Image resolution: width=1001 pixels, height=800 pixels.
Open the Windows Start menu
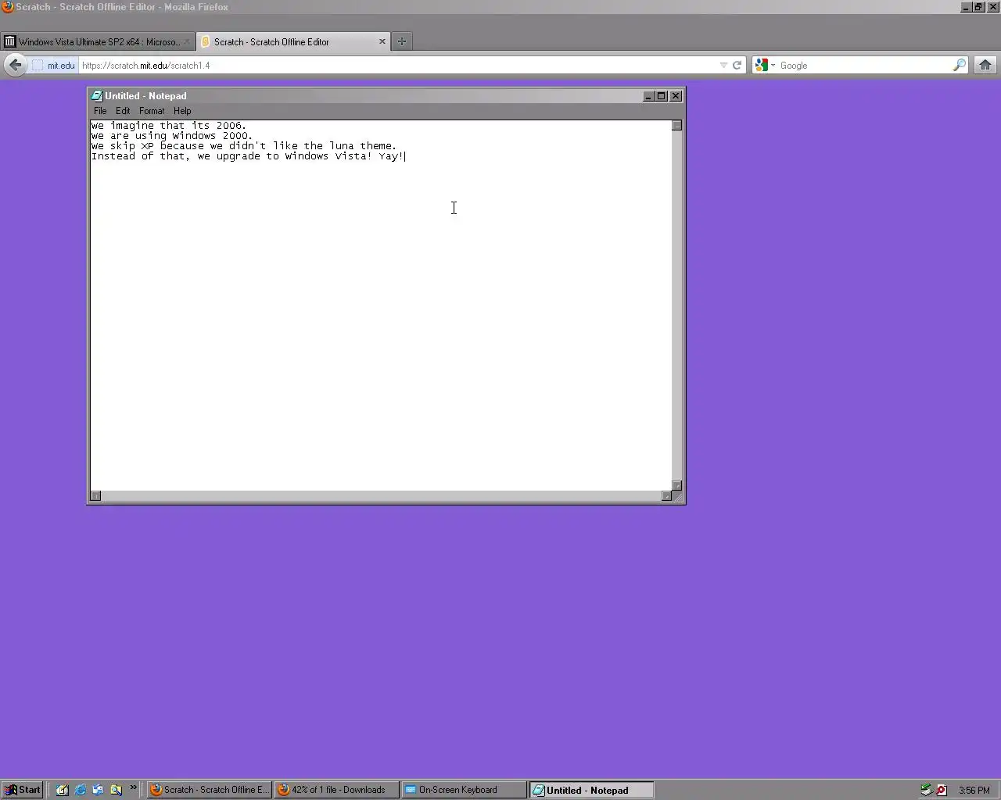point(22,790)
